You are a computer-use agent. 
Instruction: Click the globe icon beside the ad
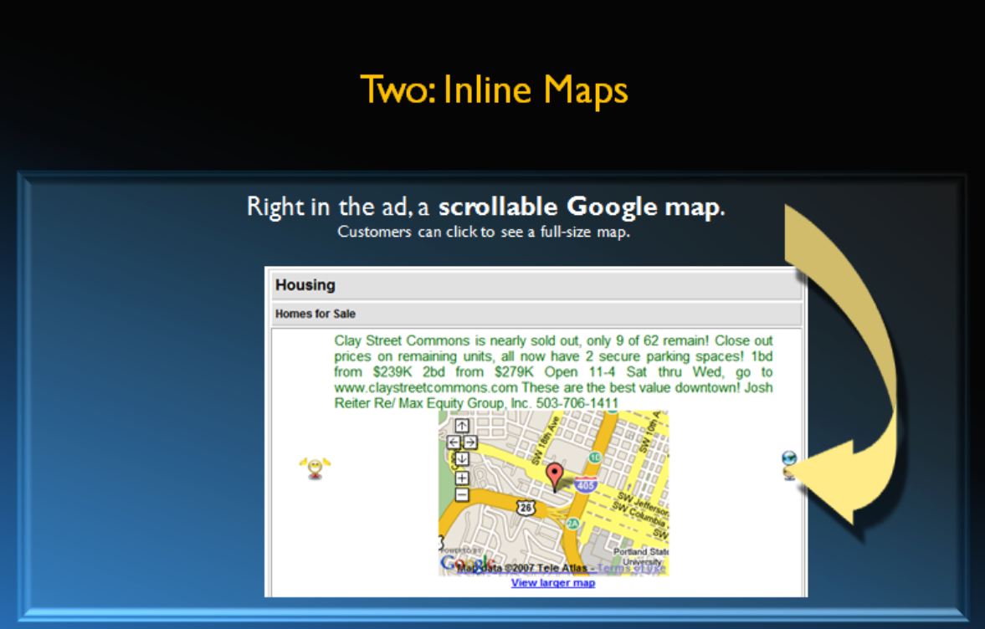788,458
